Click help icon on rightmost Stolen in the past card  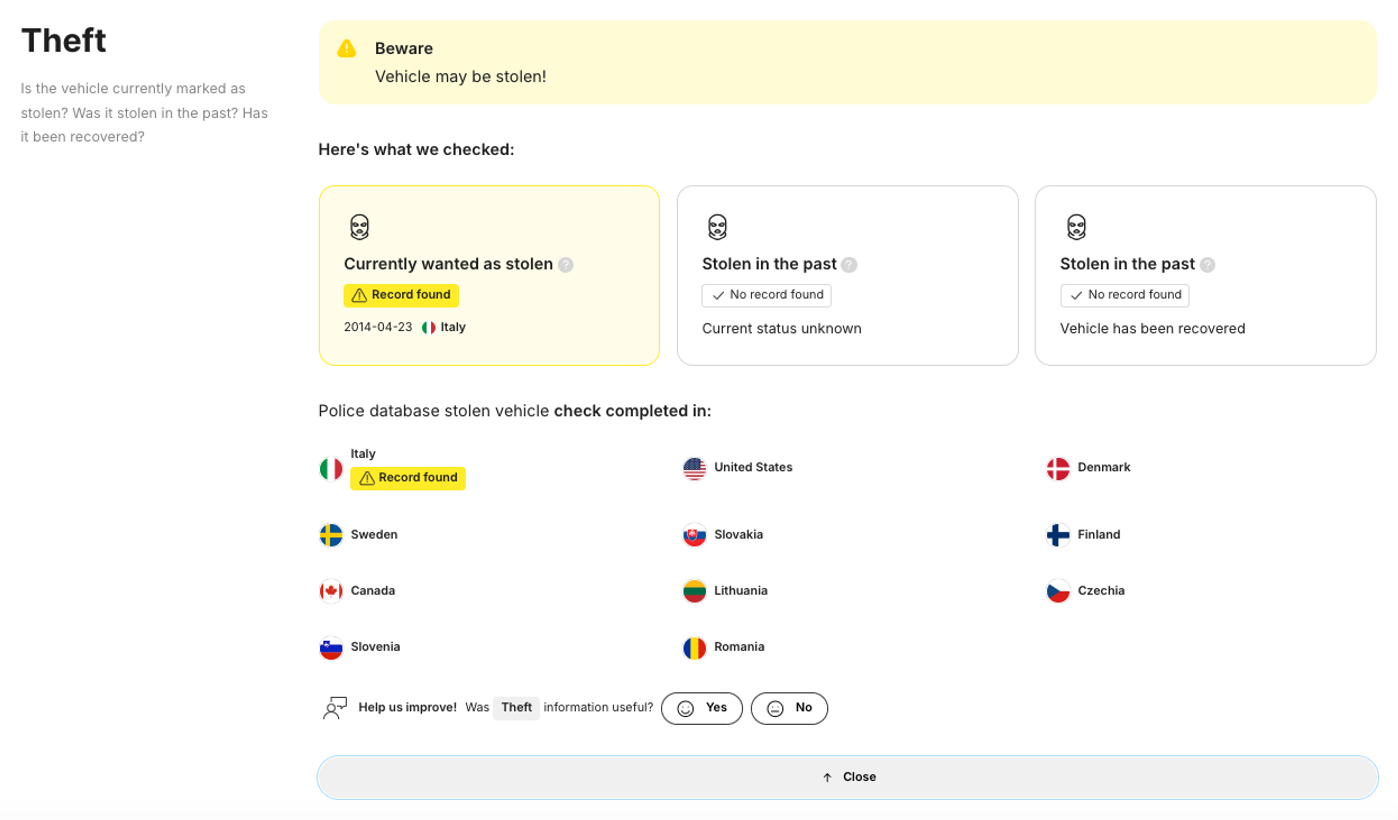point(1207,265)
